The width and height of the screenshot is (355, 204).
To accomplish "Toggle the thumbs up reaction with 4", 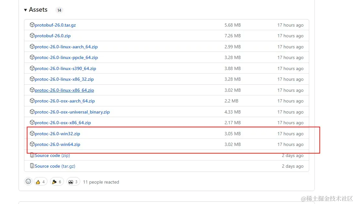I will click(x=40, y=182).
